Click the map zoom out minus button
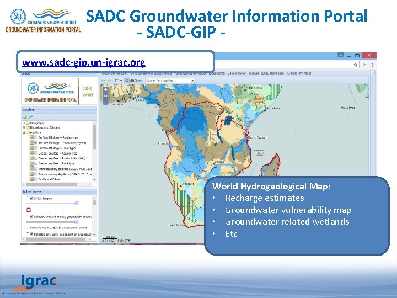The width and height of the screenshot is (397, 298). tap(105, 102)
